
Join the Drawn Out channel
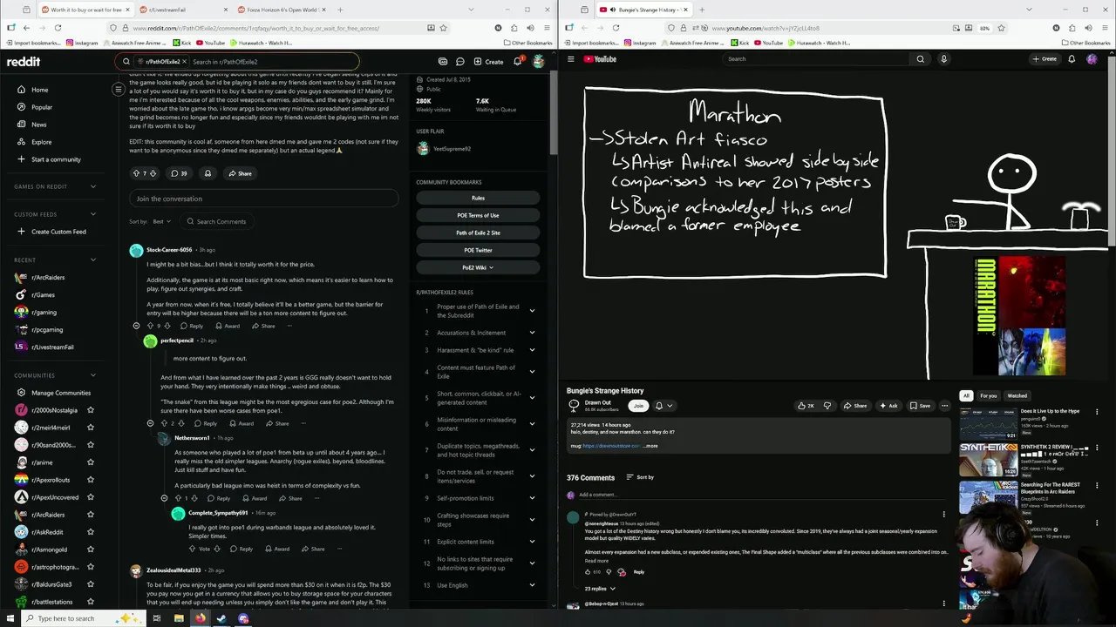[x=638, y=406]
